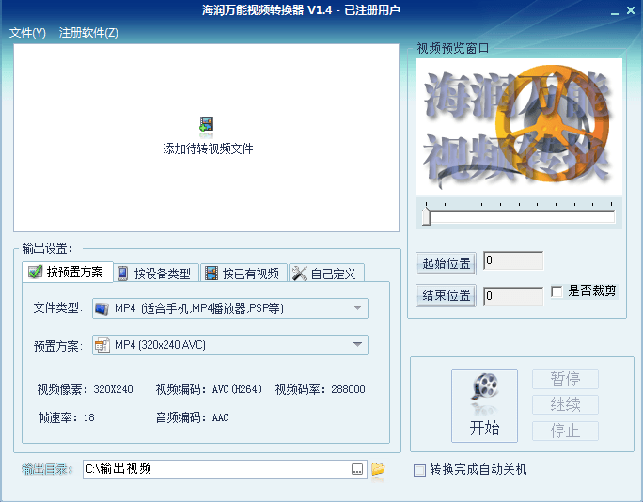The image size is (643, 502).
Task: Click the 视频像素: 320X240 text
Action: (85, 389)
